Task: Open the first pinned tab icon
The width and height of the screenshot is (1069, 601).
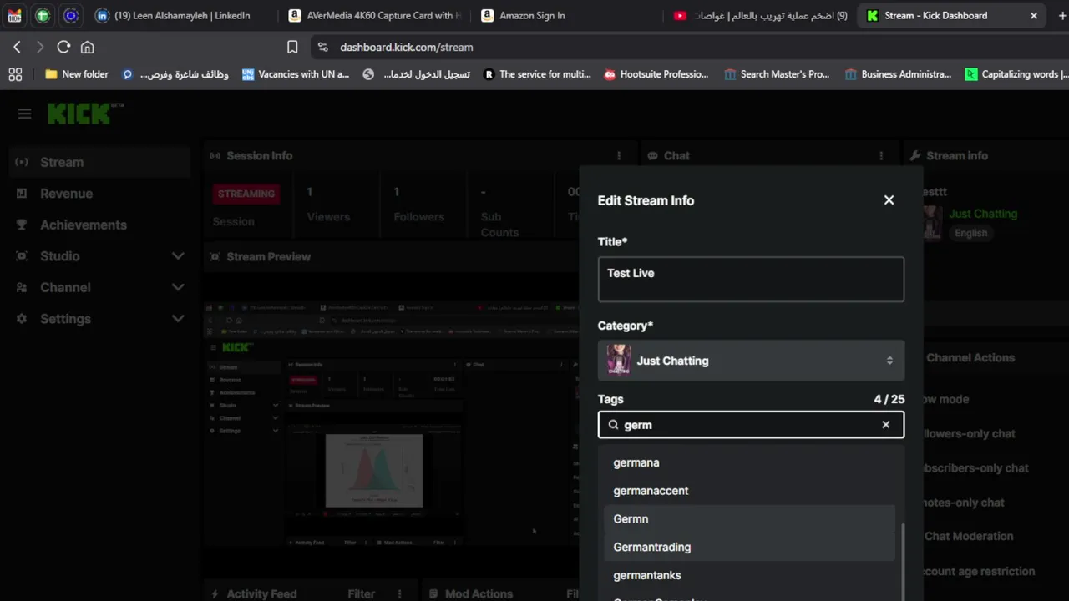Action: coord(14,15)
